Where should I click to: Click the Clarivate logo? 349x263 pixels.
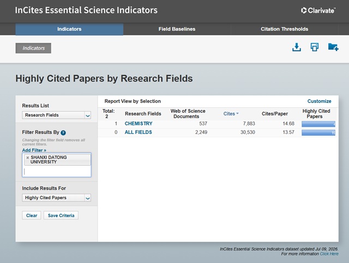[318, 10]
